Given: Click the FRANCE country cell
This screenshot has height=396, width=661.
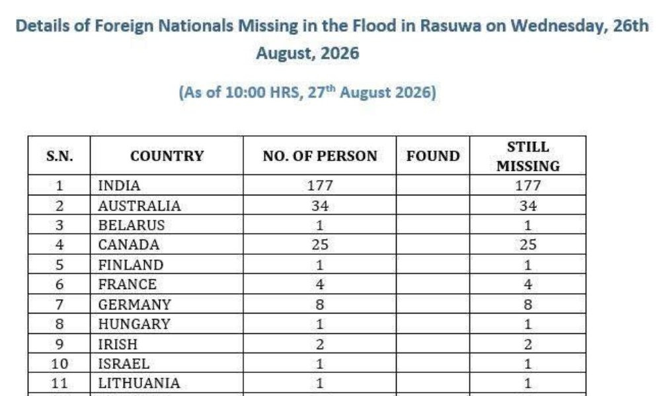Looking at the screenshot, I should [x=167, y=284].
